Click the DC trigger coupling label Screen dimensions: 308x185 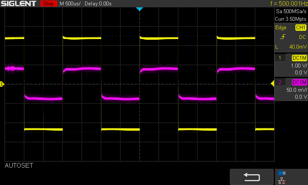(x=303, y=37)
